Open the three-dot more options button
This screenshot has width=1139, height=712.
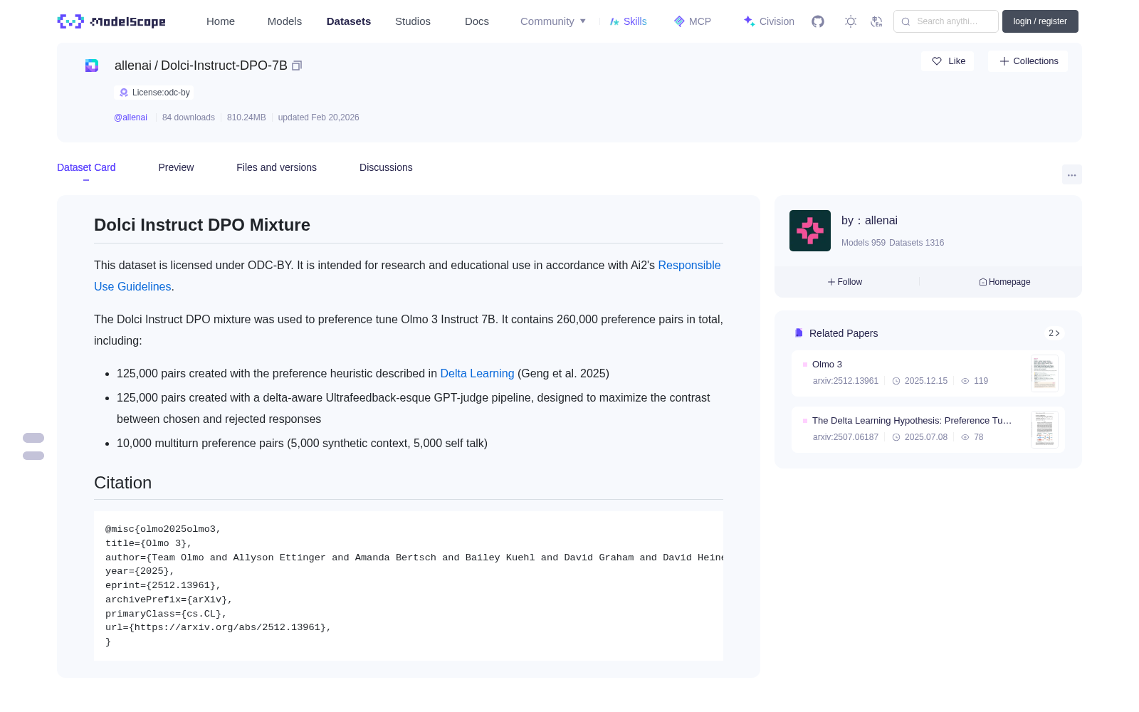pos(1072,174)
